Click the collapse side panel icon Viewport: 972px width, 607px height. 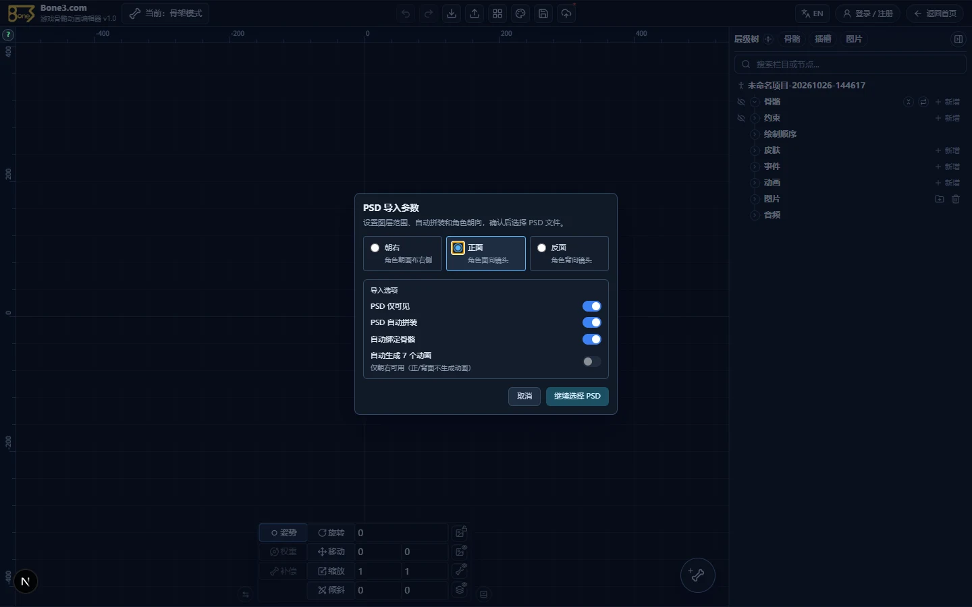pyautogui.click(x=958, y=39)
